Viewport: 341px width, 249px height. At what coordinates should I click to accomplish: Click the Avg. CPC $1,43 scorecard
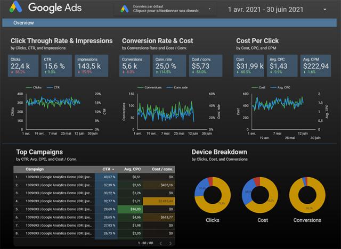click(x=282, y=65)
